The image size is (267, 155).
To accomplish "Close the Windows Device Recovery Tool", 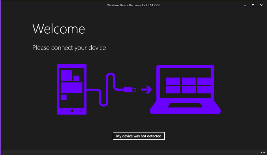I will point(261,5).
